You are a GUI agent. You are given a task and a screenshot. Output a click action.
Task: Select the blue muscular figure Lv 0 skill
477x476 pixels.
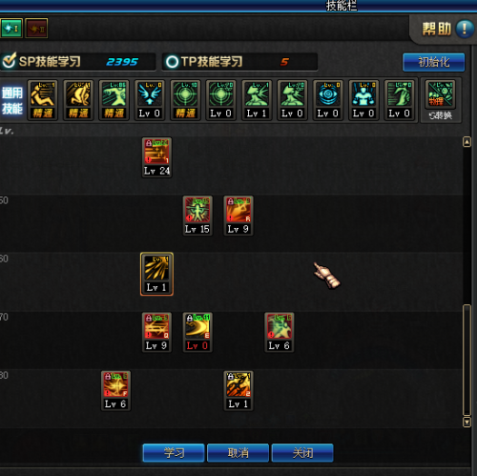(x=363, y=100)
